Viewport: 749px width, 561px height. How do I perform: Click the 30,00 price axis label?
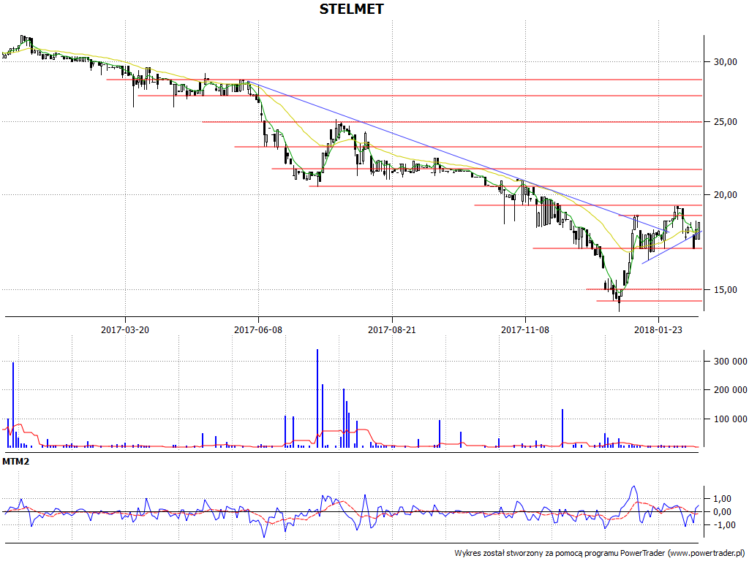725,62
